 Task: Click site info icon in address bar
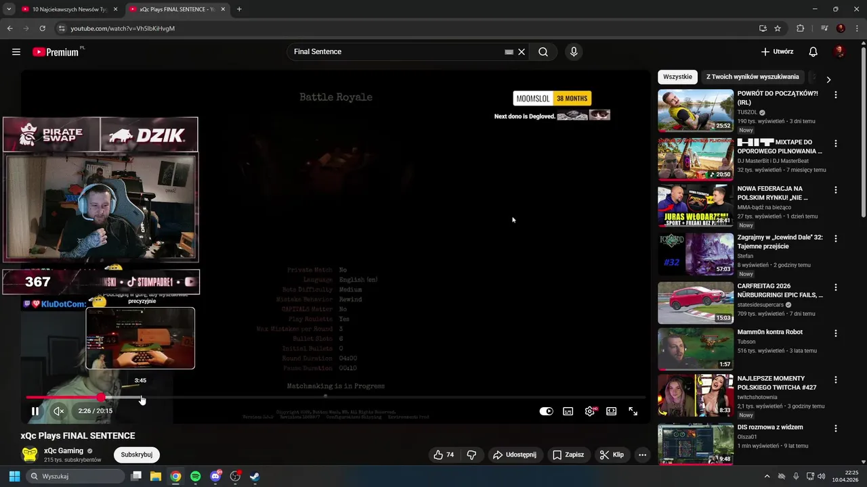61,28
